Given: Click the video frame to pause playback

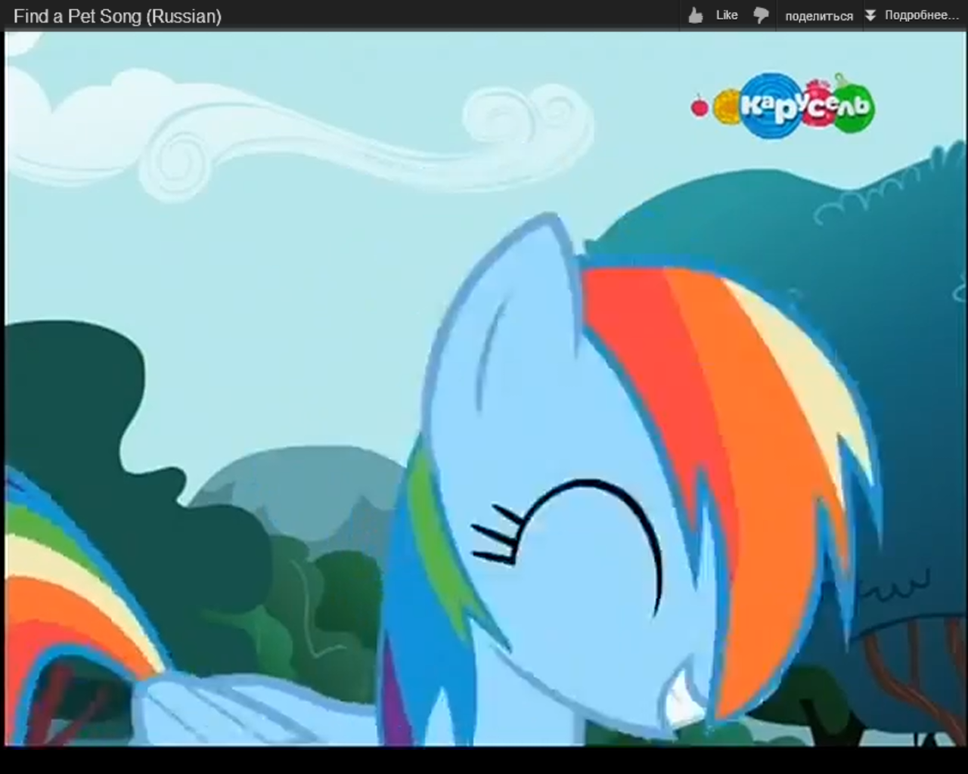Looking at the screenshot, I should pyautogui.click(x=484, y=389).
